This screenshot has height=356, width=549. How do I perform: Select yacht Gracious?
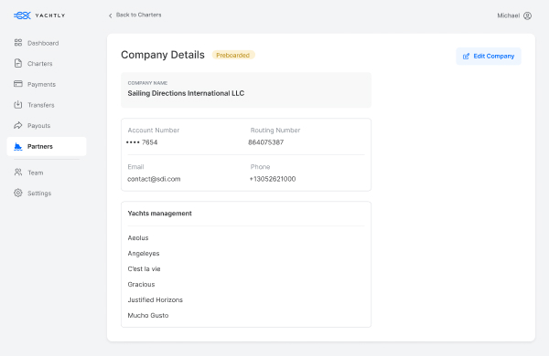point(141,285)
